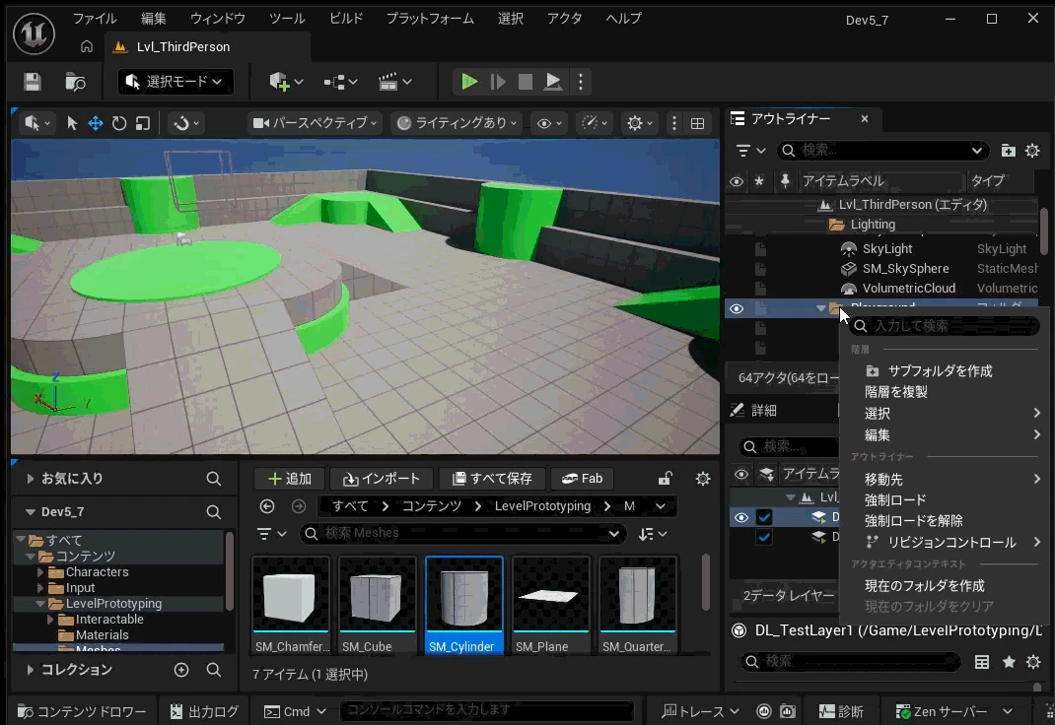The image size is (1055, 725).
Task: Click the stop simulation square button
Action: (526, 82)
